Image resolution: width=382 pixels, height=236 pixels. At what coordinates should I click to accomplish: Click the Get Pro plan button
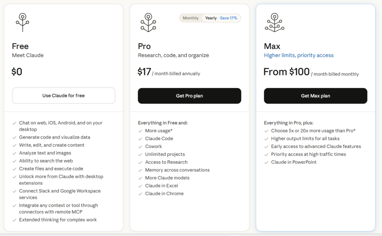[x=190, y=96]
